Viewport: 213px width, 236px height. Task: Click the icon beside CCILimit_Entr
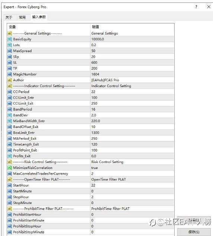(10, 98)
